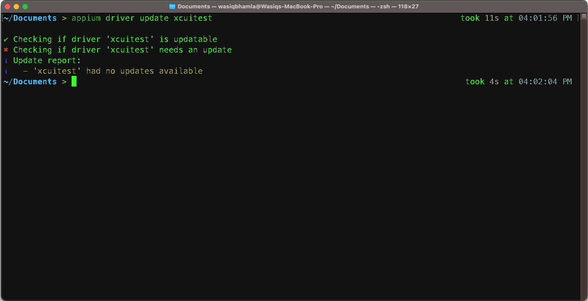This screenshot has height=301, width=588.
Task: Click the 'took 11s' duration indicator
Action: (481, 18)
